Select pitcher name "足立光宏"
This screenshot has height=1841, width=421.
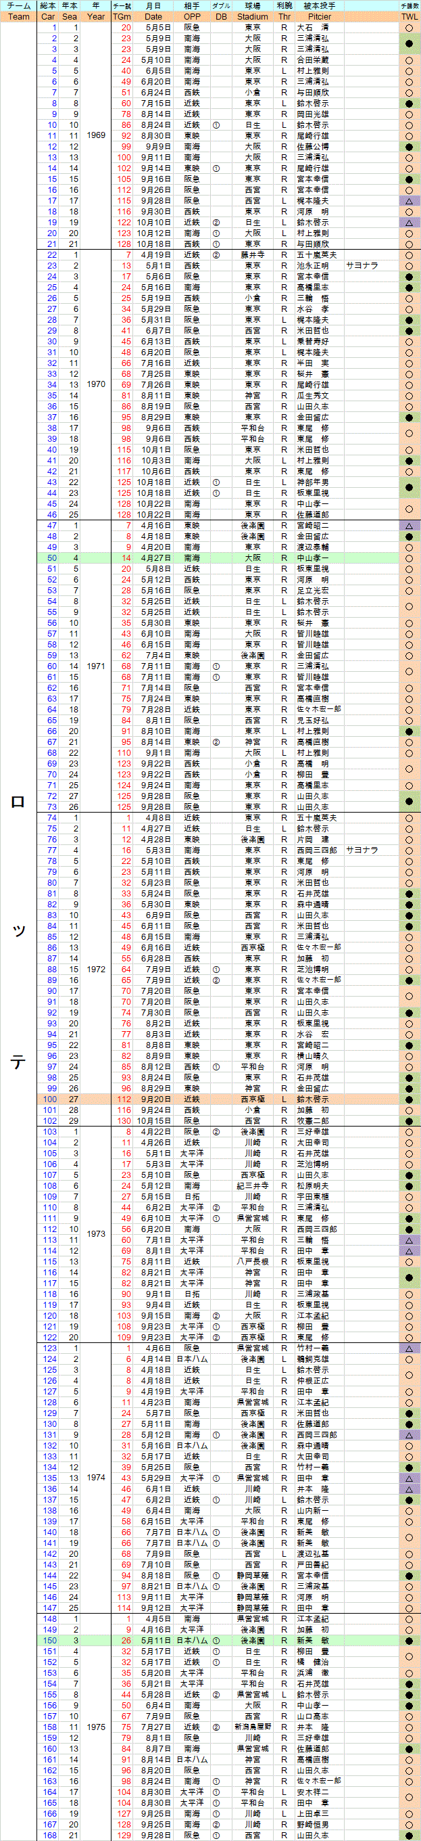click(x=312, y=591)
